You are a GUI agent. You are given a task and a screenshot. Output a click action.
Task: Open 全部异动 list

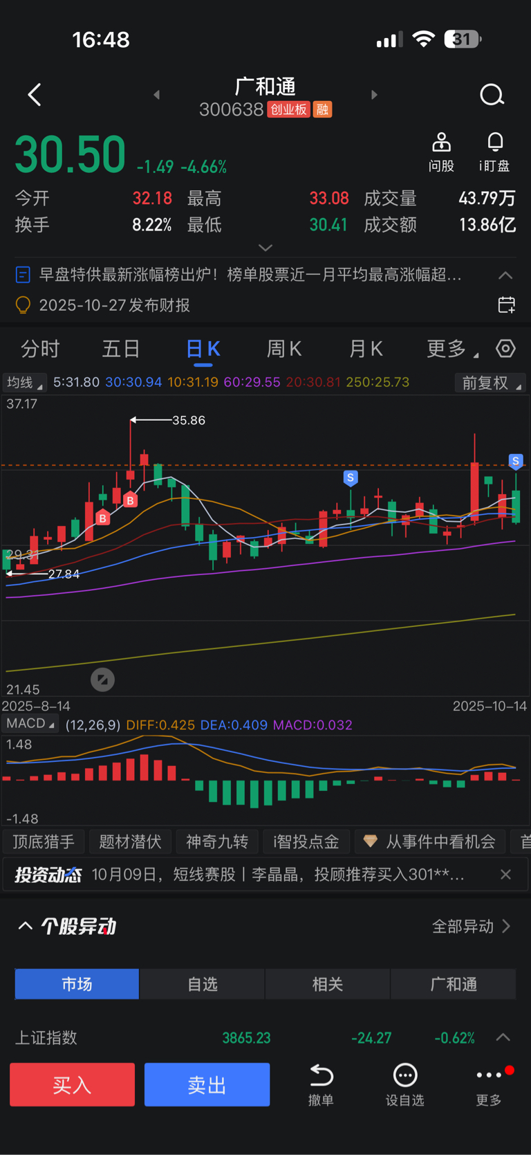click(x=471, y=926)
